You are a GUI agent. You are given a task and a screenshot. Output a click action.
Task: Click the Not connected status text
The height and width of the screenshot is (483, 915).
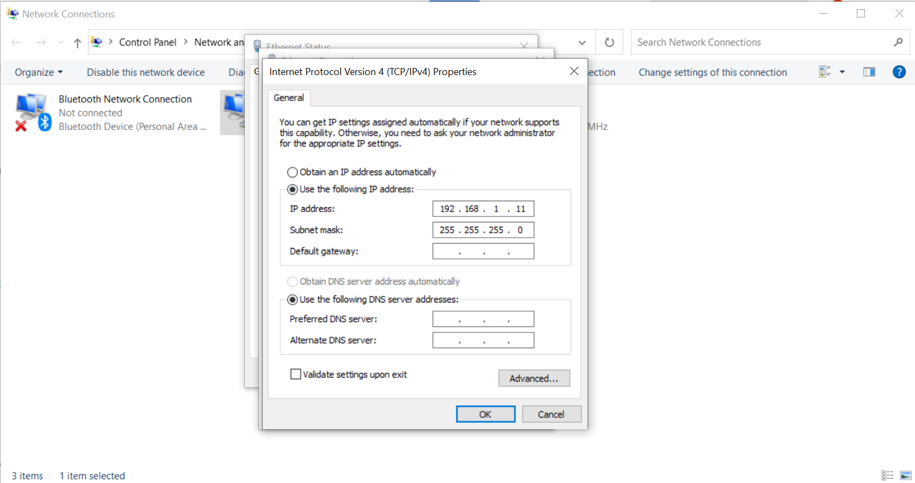pos(90,113)
